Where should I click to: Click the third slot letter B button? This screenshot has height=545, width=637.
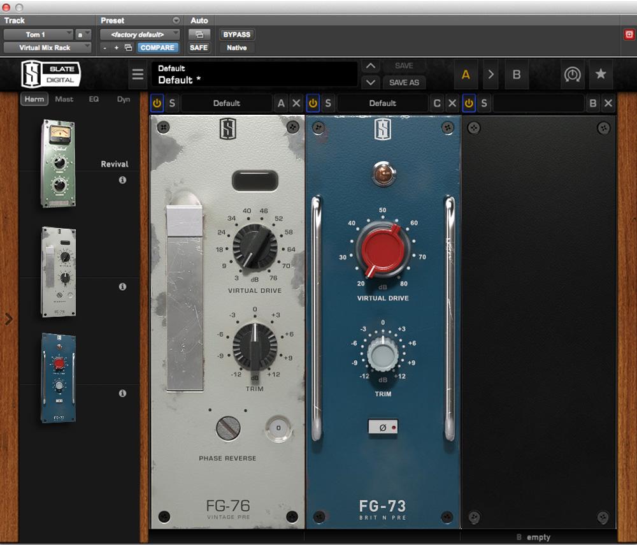pos(593,103)
